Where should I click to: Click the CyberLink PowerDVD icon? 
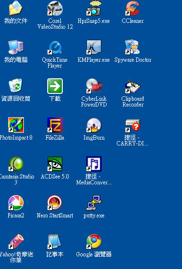pyautogui.click(x=94, y=86)
